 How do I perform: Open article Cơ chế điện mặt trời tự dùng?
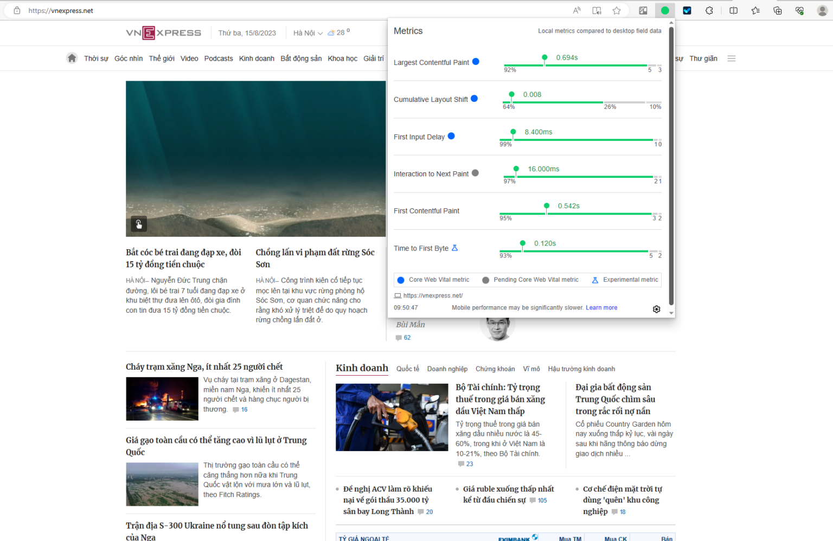[623, 500]
